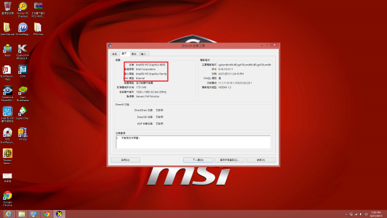The height and width of the screenshot is (218, 387).
Task: Open the FFOnline folder
Action: coord(37,29)
